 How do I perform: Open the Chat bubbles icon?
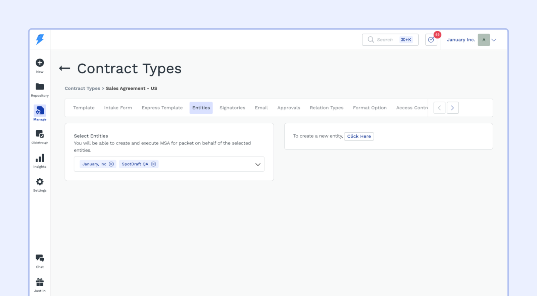point(40,258)
